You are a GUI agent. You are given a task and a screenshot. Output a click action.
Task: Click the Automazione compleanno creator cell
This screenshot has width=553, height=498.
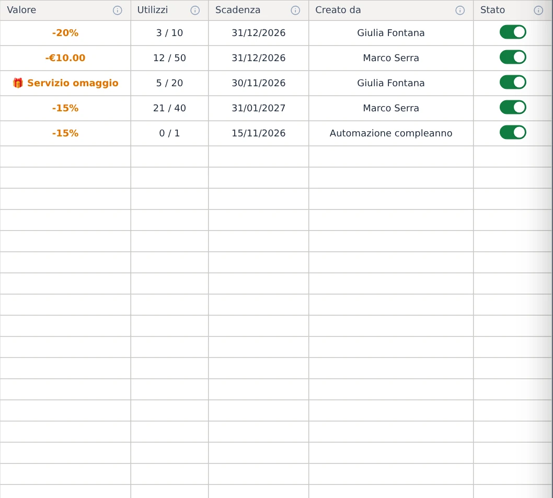tap(391, 133)
